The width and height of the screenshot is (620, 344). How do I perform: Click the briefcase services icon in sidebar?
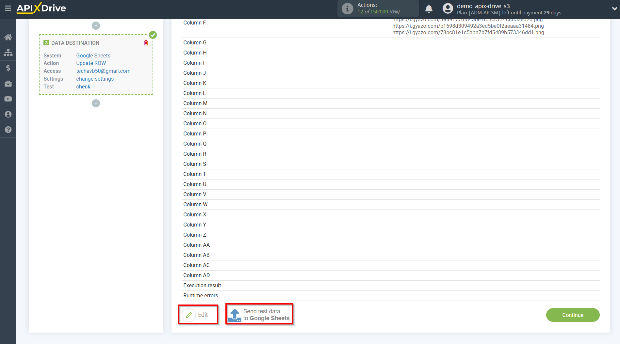click(8, 84)
